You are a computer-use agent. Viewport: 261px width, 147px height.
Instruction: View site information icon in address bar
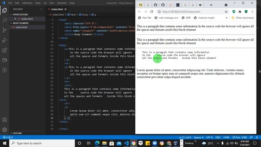(x=159, y=12)
